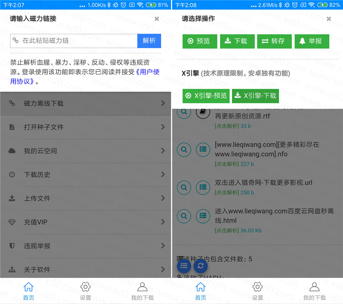Viewport: 343px width, 304px height.
Task: Open 我的云空间 menu row
Action: (85, 151)
